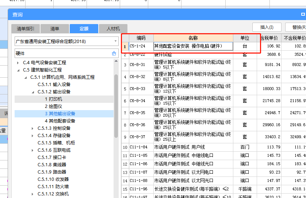
Task: Click the 编码 column header
Action: point(141,38)
